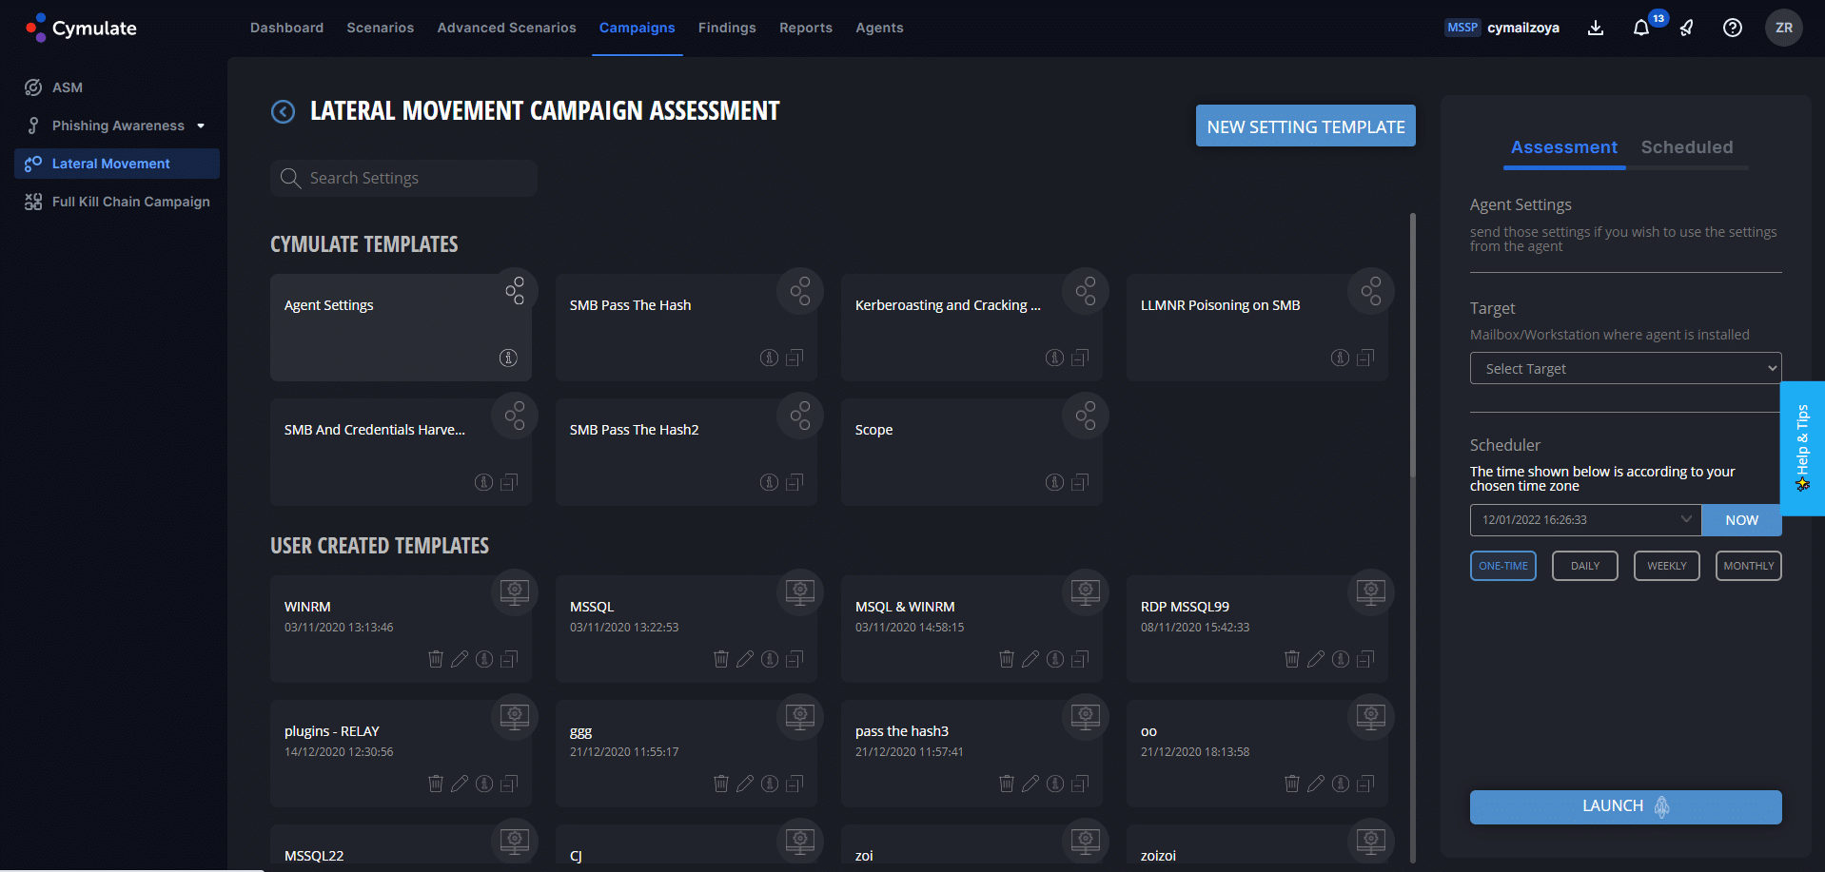Click info icon on LLMNR Poisoning on SMB card

(x=1340, y=358)
